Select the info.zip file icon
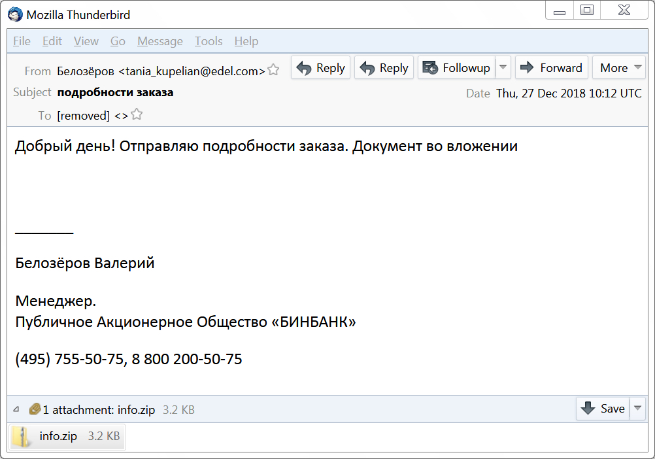The height and width of the screenshot is (459, 655). pyautogui.click(x=20, y=437)
